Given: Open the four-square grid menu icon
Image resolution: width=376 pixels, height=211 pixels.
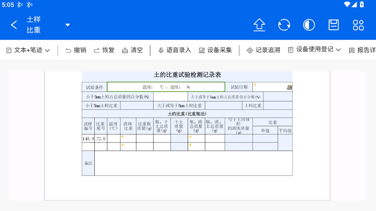Looking at the screenshot, I should [x=358, y=25].
